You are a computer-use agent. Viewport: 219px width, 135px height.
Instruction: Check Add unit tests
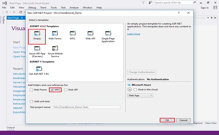pyautogui.click(x=32, y=102)
